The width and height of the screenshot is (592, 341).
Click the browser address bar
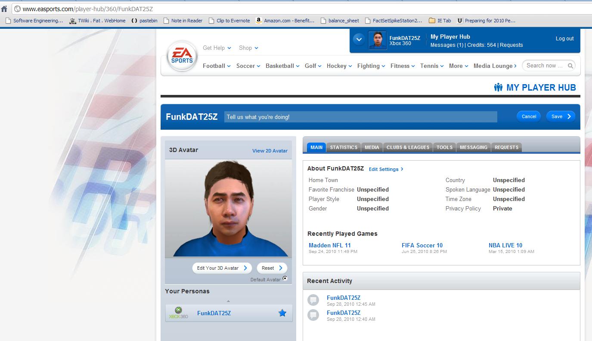(301, 9)
